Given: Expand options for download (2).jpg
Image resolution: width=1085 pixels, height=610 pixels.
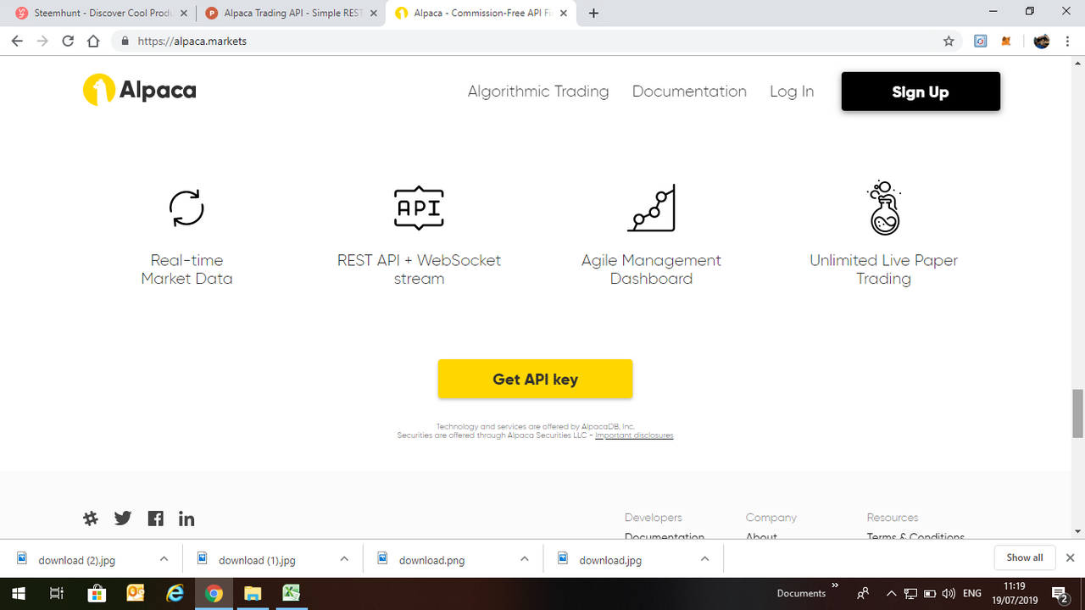Looking at the screenshot, I should click(164, 559).
